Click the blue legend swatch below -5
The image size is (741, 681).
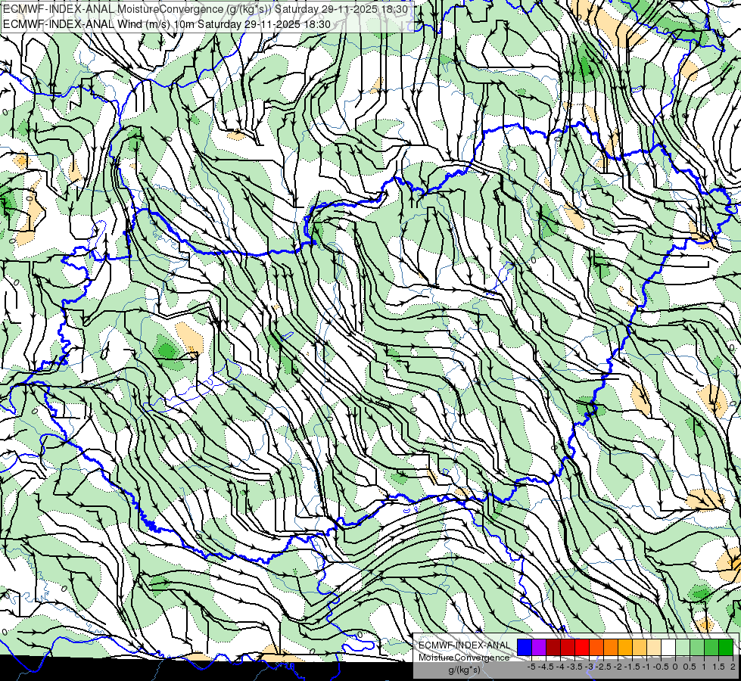click(525, 647)
